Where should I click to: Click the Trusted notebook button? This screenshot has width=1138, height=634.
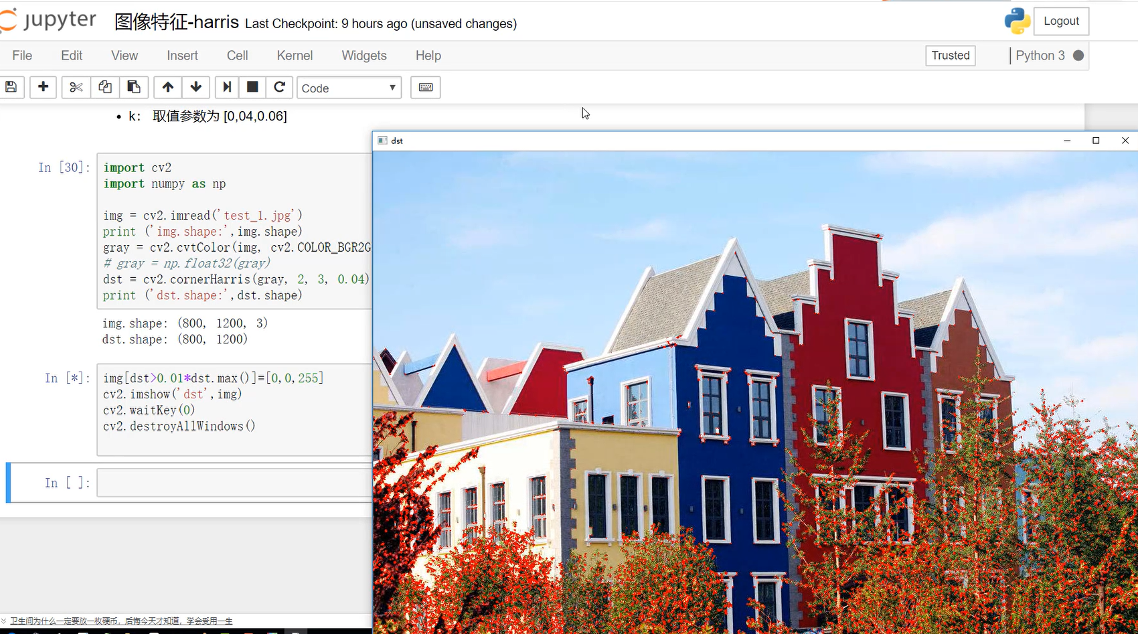click(950, 56)
